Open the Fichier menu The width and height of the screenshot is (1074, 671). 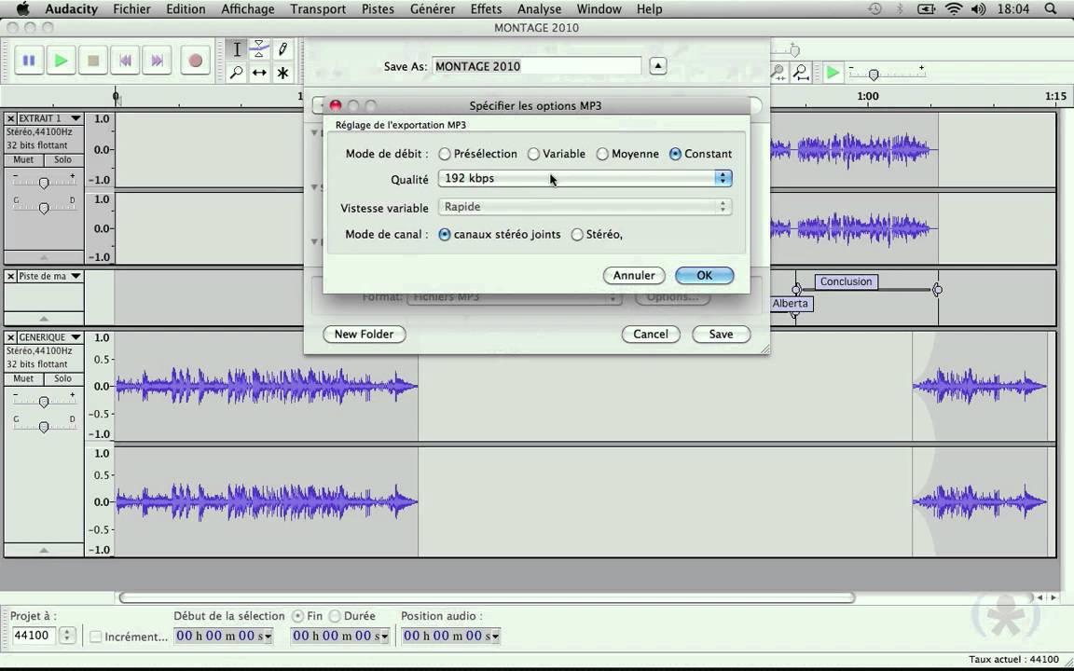(131, 9)
